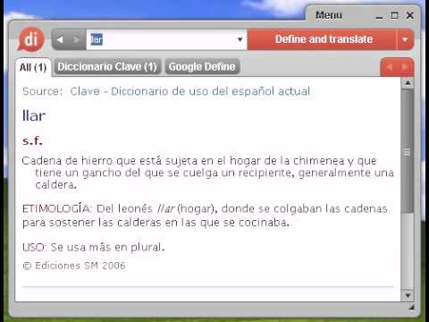Image resolution: width=429 pixels, height=322 pixels.
Task: Go back with the left history arrow
Action: (60, 39)
